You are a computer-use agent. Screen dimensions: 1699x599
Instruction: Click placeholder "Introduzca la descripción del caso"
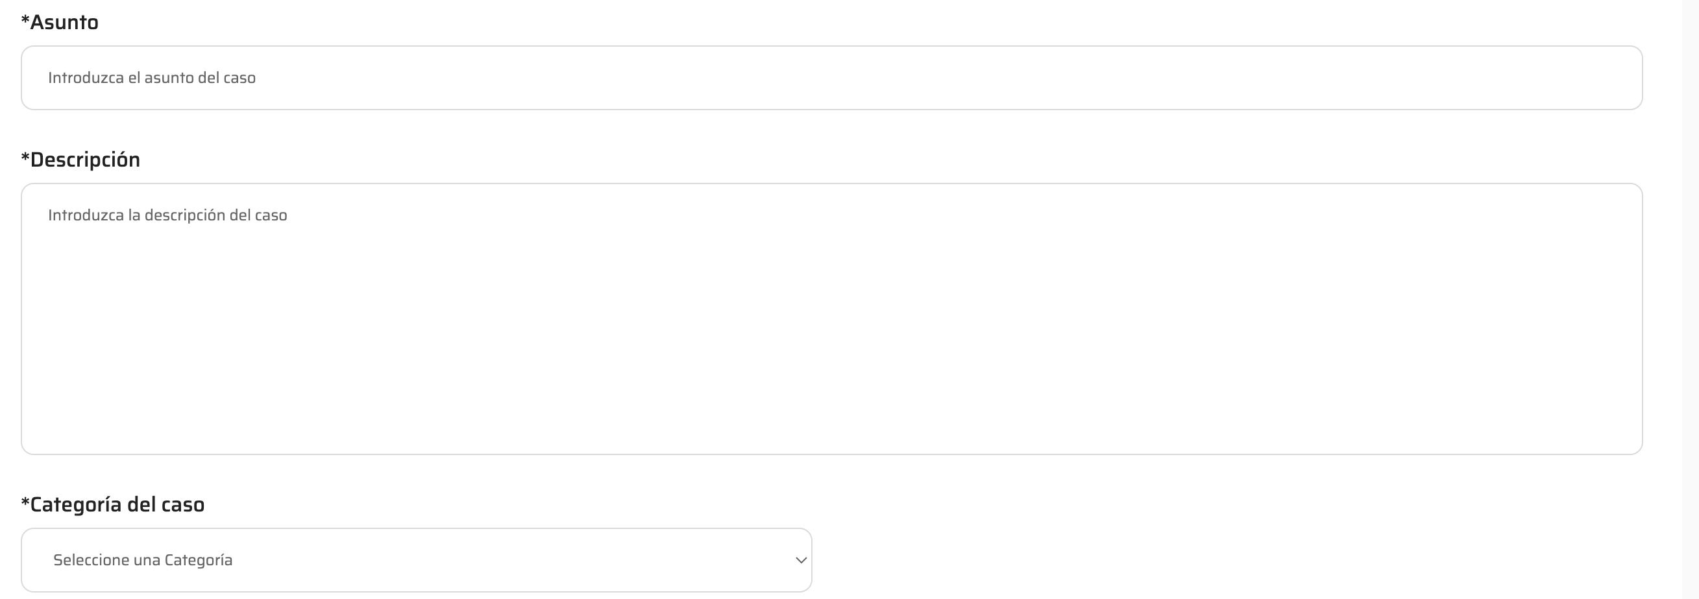pyautogui.click(x=167, y=215)
